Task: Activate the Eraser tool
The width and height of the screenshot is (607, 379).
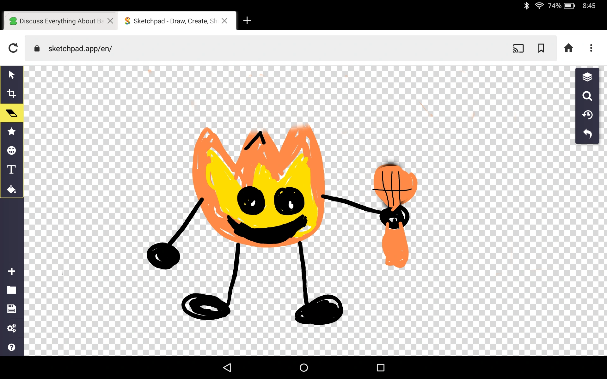Action: (x=12, y=113)
